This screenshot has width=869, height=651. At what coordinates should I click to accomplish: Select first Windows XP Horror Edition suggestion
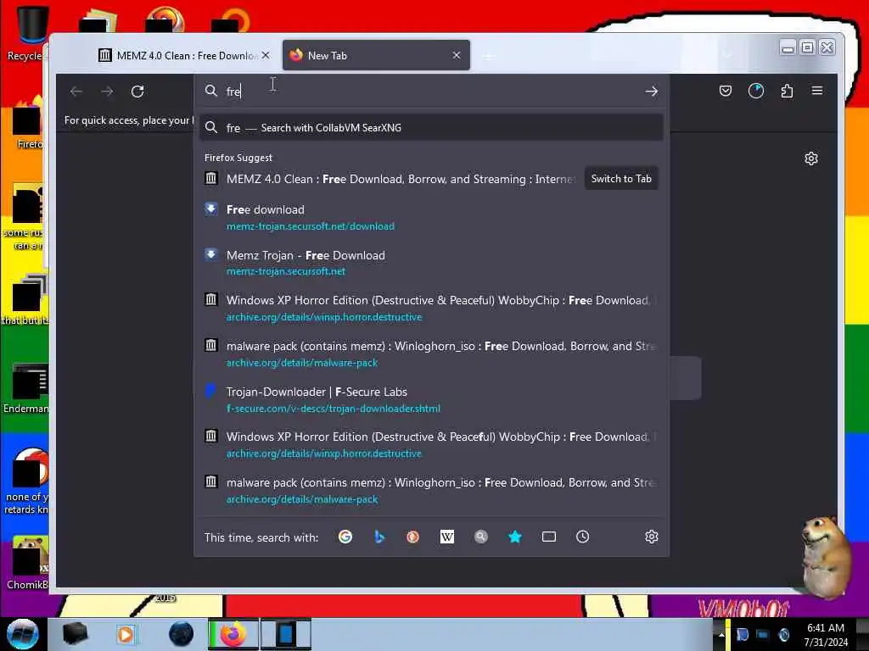click(x=431, y=308)
